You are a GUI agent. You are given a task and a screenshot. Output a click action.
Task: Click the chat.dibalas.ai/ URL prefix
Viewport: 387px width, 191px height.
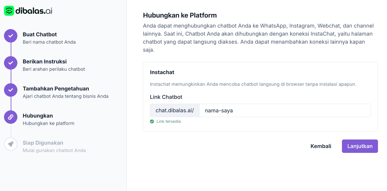click(175, 110)
